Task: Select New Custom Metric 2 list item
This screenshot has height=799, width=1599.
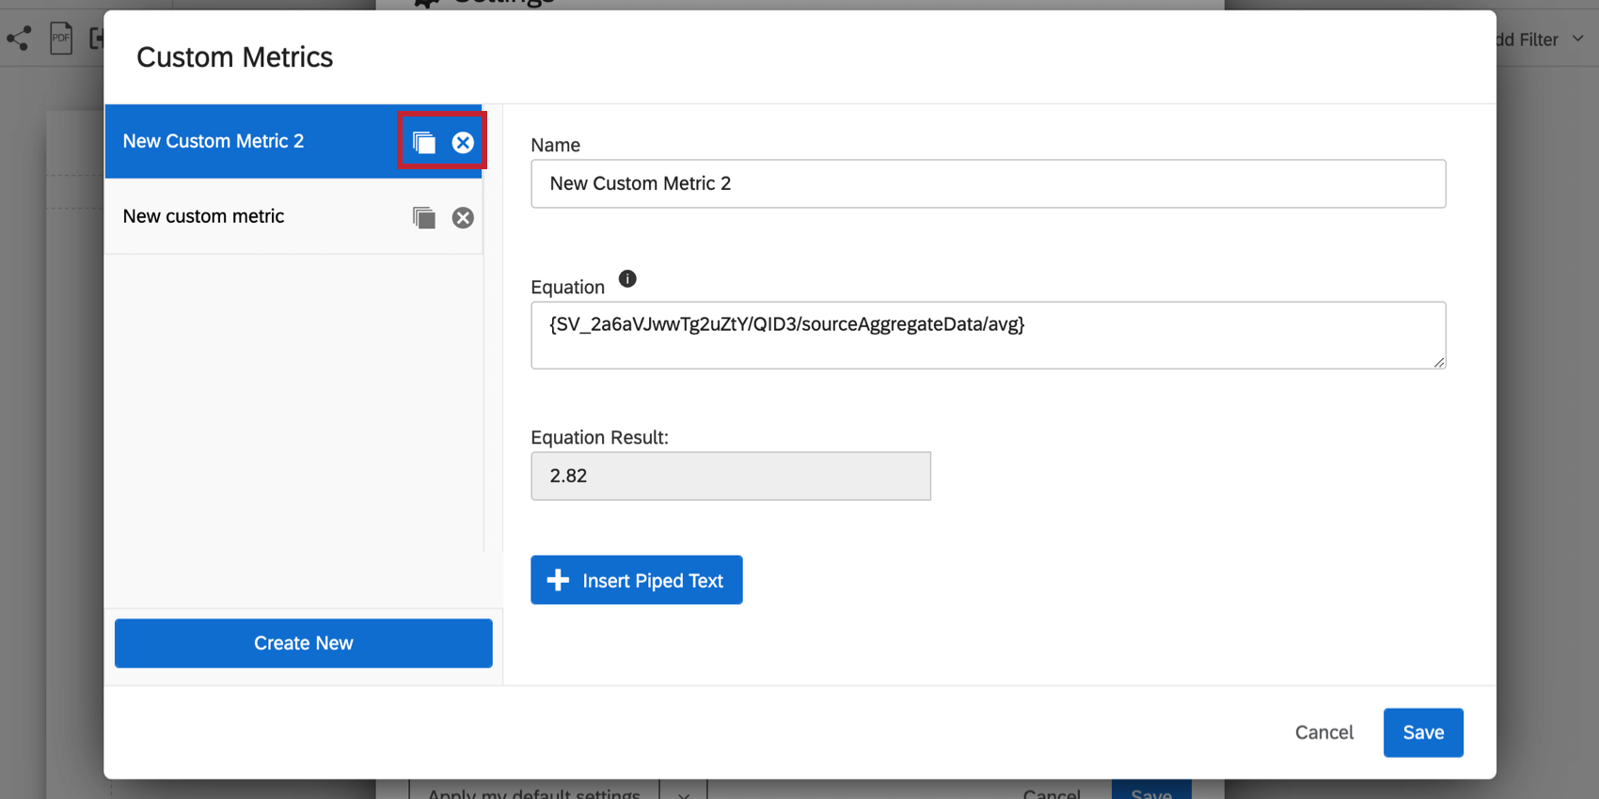Action: point(293,141)
